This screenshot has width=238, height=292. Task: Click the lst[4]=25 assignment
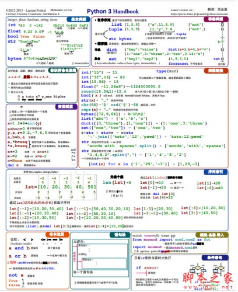(x=163, y=197)
